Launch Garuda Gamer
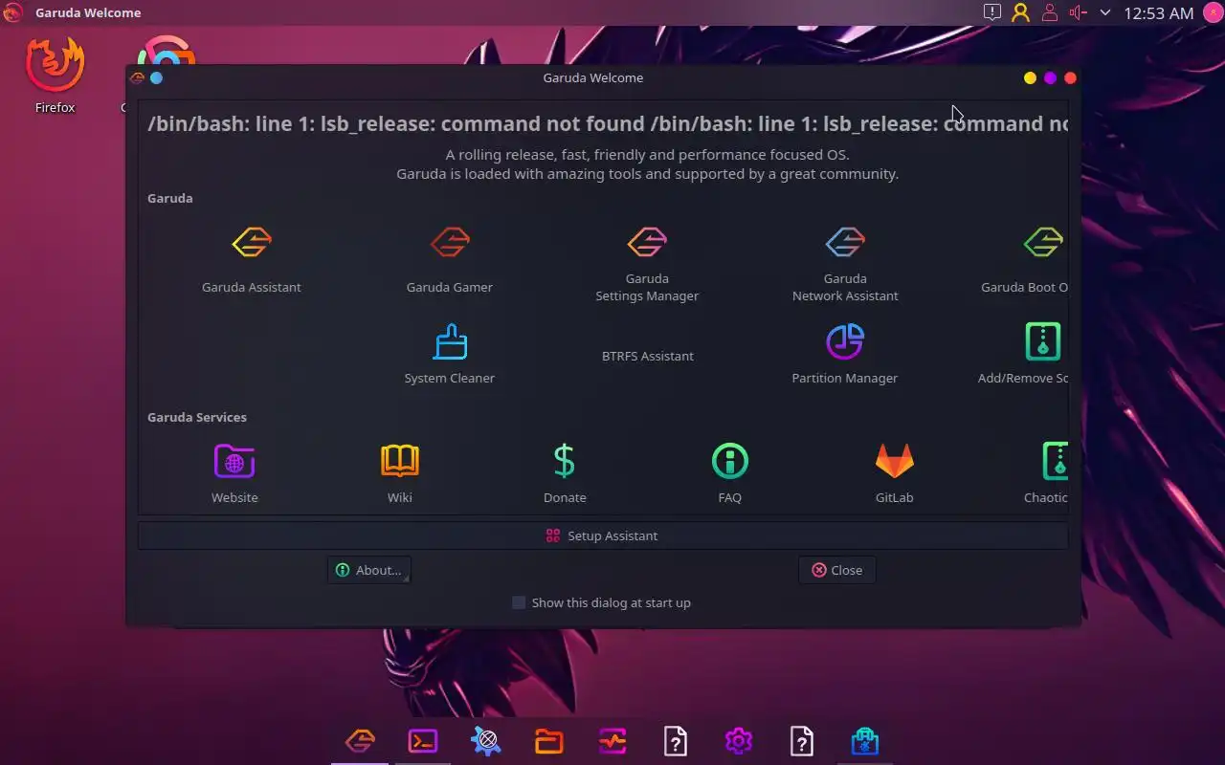Viewport: 1225px width, 765px height. [449, 258]
